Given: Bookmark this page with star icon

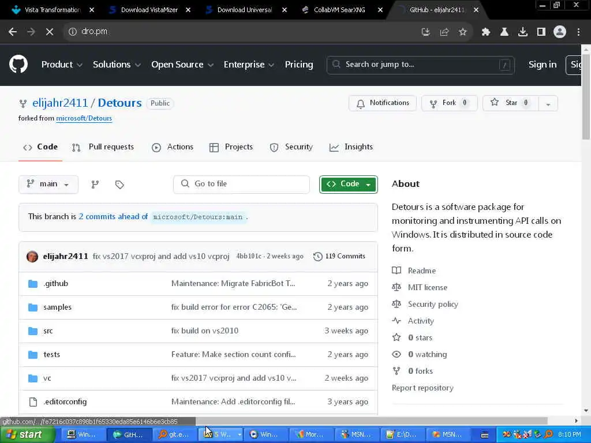Looking at the screenshot, I should point(463,32).
